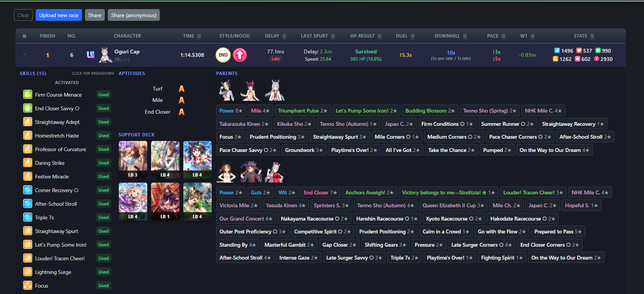This screenshot has width=644, height=294.
Task: Click the info icon beside HP RESULT
Action: point(379,36)
